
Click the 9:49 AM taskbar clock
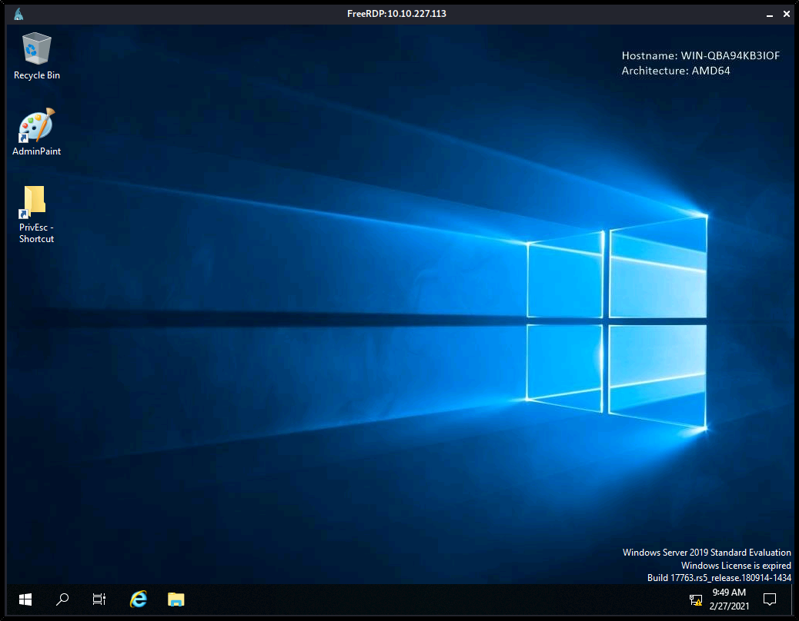729,599
